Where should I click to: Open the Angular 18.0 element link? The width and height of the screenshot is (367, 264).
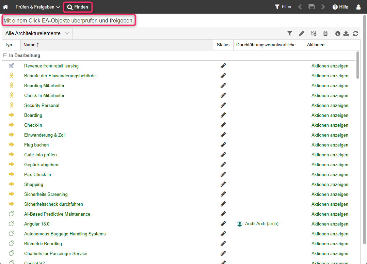click(37, 224)
